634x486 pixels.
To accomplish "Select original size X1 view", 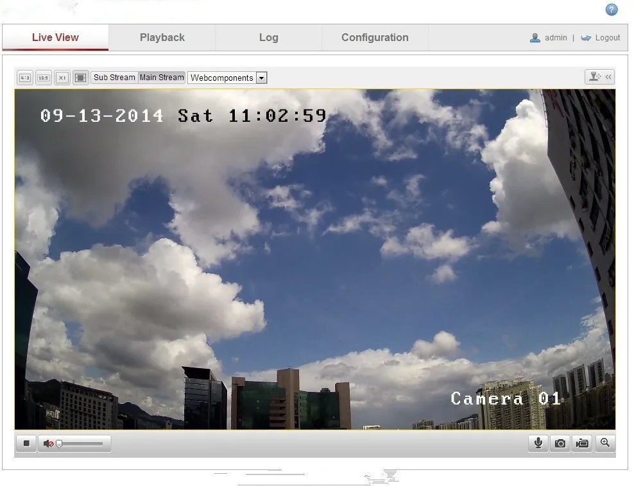I will (x=62, y=78).
